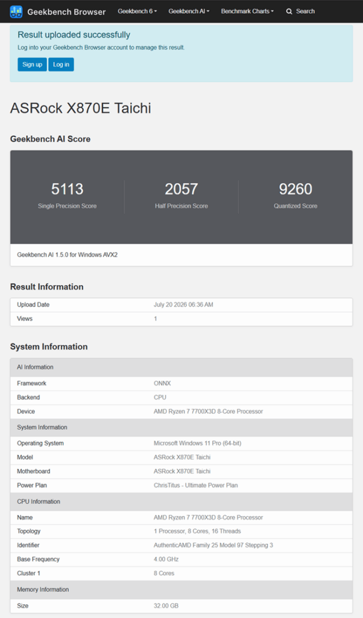Click the Sign up button
The height and width of the screenshot is (618, 363).
pos(33,65)
